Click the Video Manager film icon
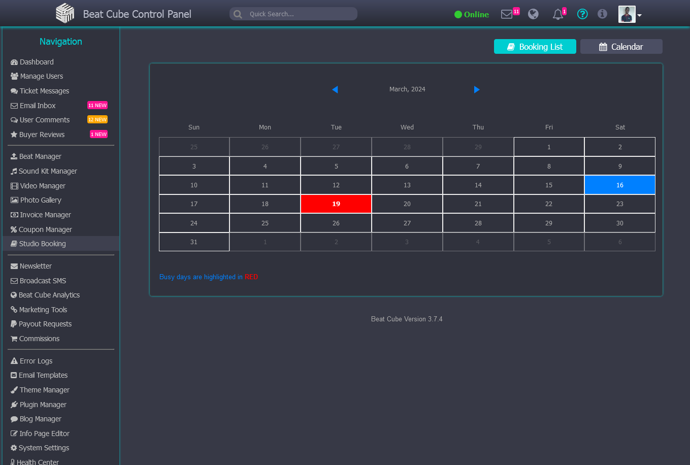690x465 pixels. [14, 186]
